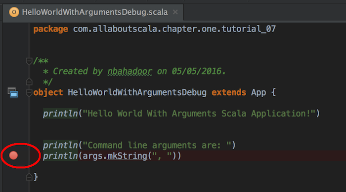
Task: Click the underlined mkString method call
Action: [x=127, y=156]
